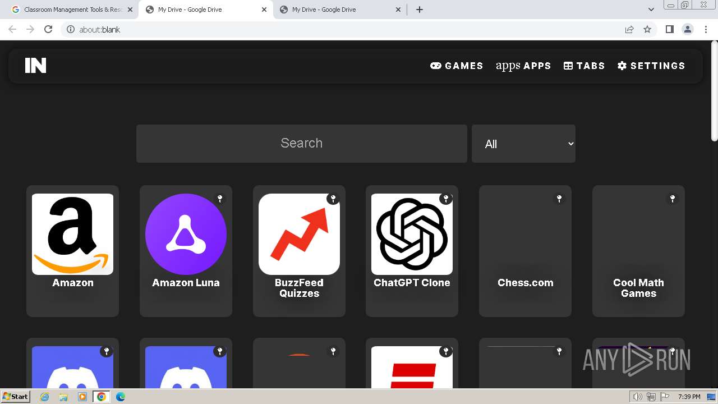
Task: Open the Cool Math Games tile
Action: (638, 251)
